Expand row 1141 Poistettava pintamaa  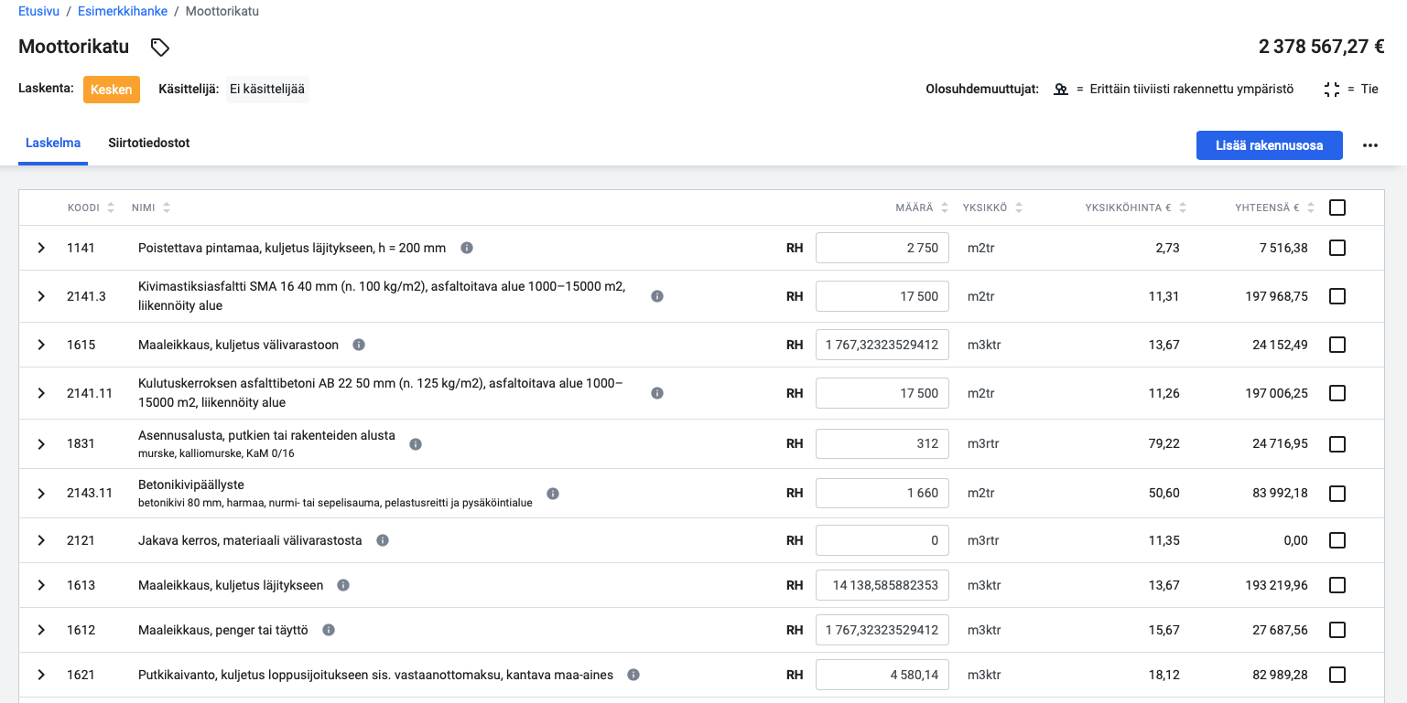click(x=41, y=248)
